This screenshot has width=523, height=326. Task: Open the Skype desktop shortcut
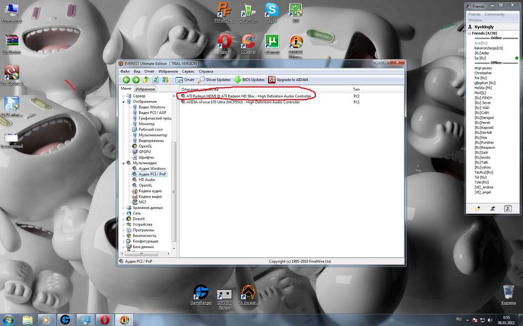272,12
